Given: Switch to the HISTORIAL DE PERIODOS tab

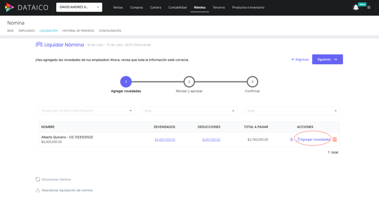Looking at the screenshot, I should click(78, 31).
